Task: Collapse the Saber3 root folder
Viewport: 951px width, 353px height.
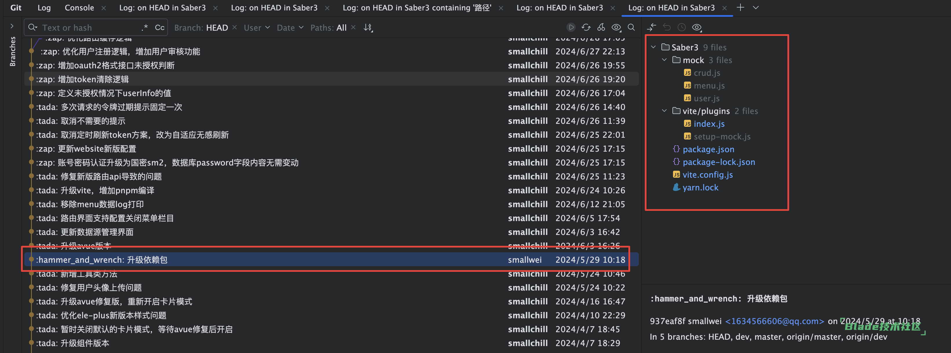Action: pos(653,47)
